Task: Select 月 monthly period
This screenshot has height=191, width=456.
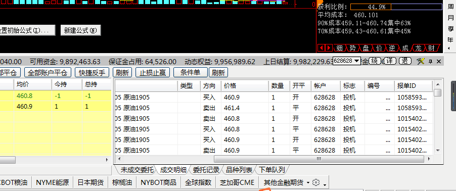Action: point(451,18)
